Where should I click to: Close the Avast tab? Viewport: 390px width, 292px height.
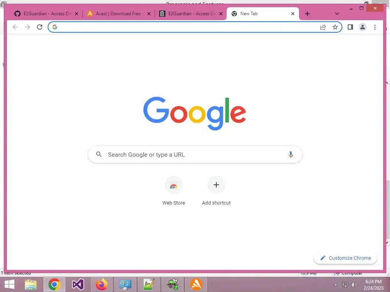click(149, 14)
